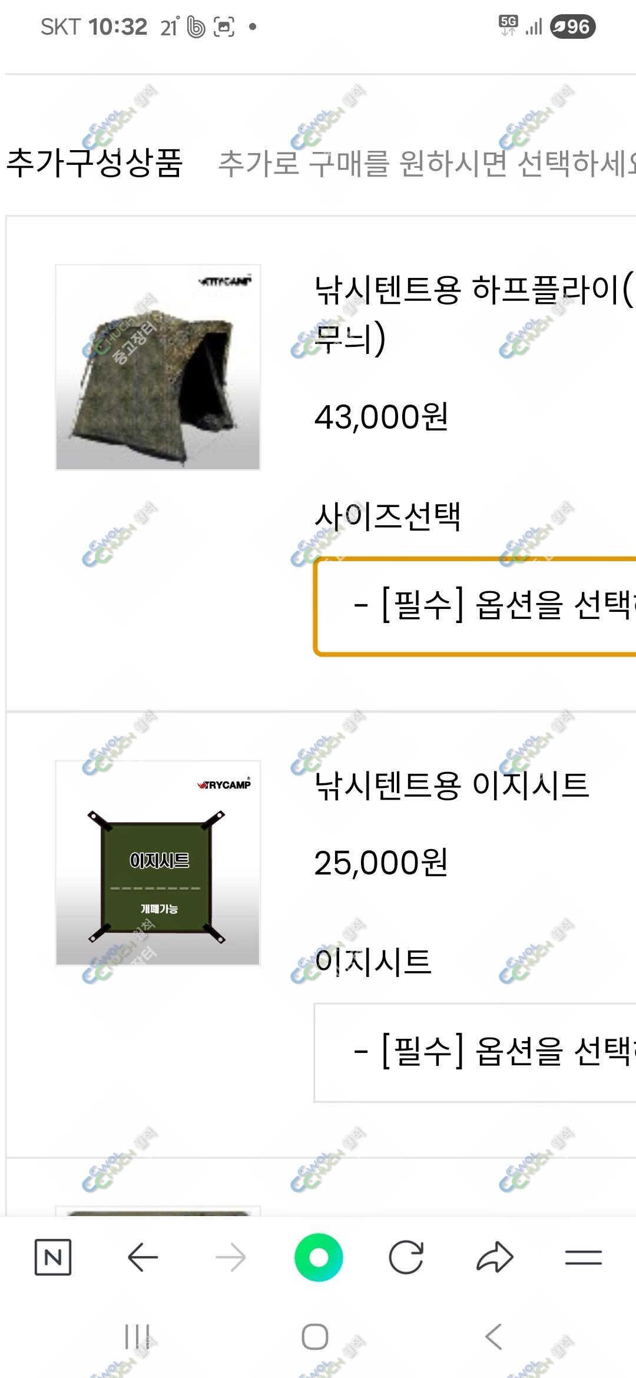Screen dimensions: 636x1378
Task: Go back with browser back arrow
Action: coord(143,1257)
